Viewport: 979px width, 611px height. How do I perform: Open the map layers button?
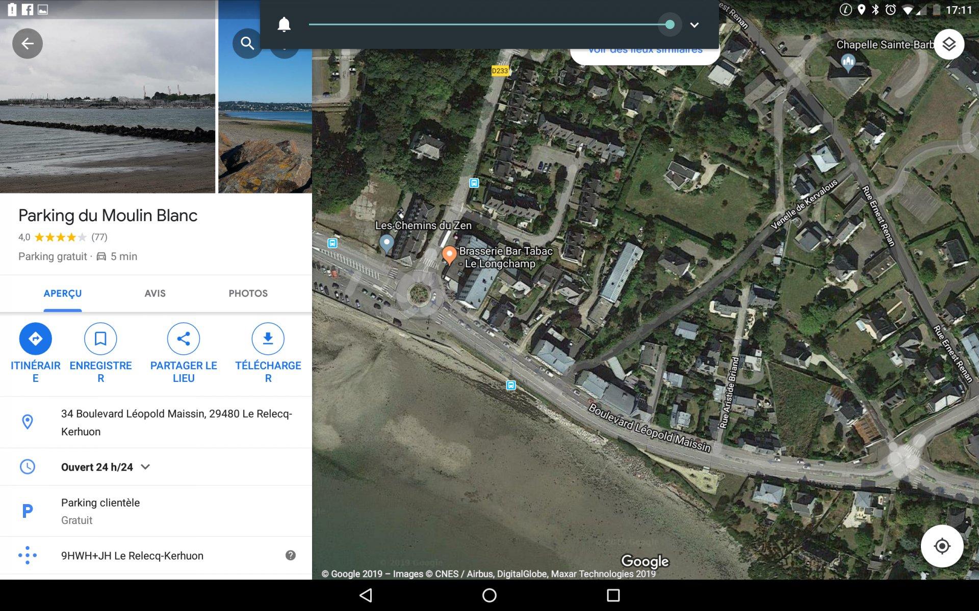pos(949,44)
